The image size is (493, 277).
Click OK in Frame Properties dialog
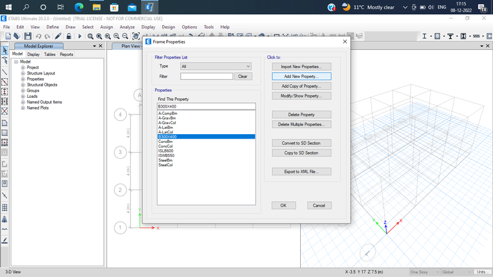point(283,206)
